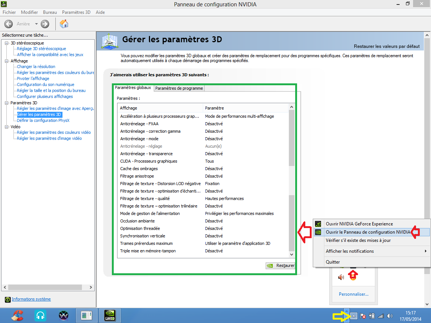The width and height of the screenshot is (431, 323).
Task: Click the Personnaliser... link
Action: tap(354, 294)
